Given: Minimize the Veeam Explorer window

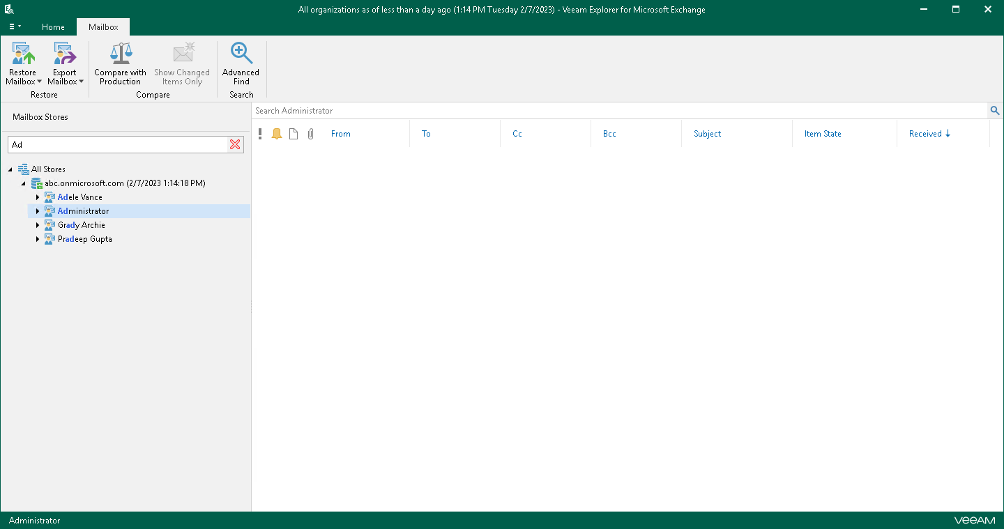Looking at the screenshot, I should coord(923,9).
